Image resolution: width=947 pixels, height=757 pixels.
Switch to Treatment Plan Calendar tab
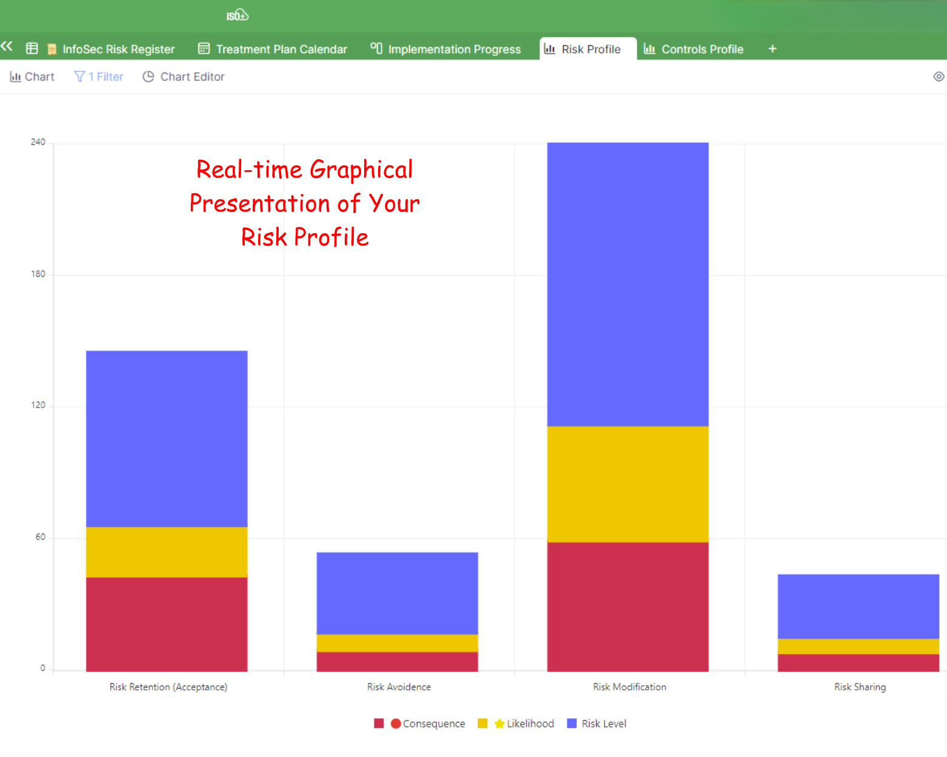(x=281, y=49)
